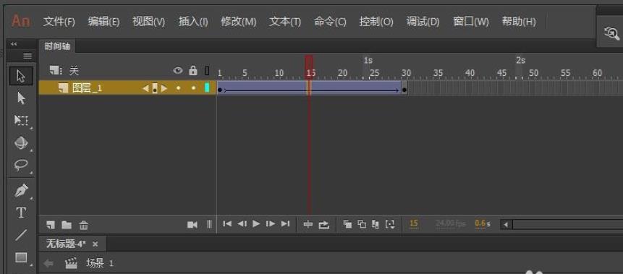Open the 命令(C) menu
The image size is (623, 274).
click(x=330, y=22)
